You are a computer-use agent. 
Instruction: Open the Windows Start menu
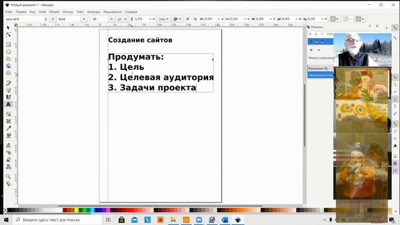click(6, 219)
